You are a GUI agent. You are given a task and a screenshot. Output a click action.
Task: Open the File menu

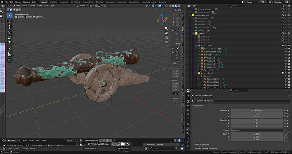(6, 2)
